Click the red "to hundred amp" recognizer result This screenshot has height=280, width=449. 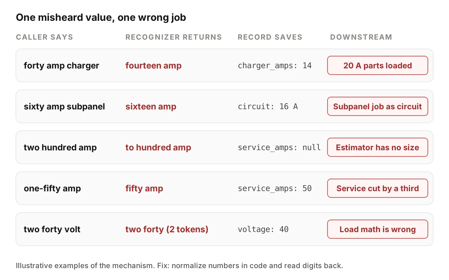pyautogui.click(x=158, y=147)
